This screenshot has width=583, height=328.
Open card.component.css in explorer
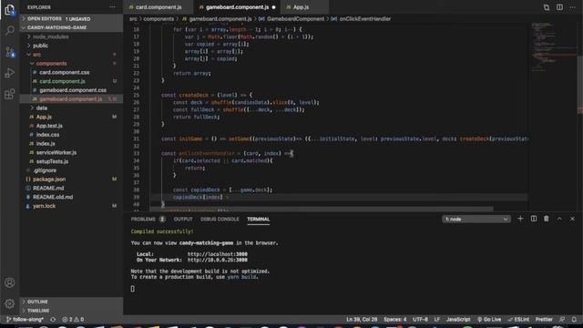71,72
